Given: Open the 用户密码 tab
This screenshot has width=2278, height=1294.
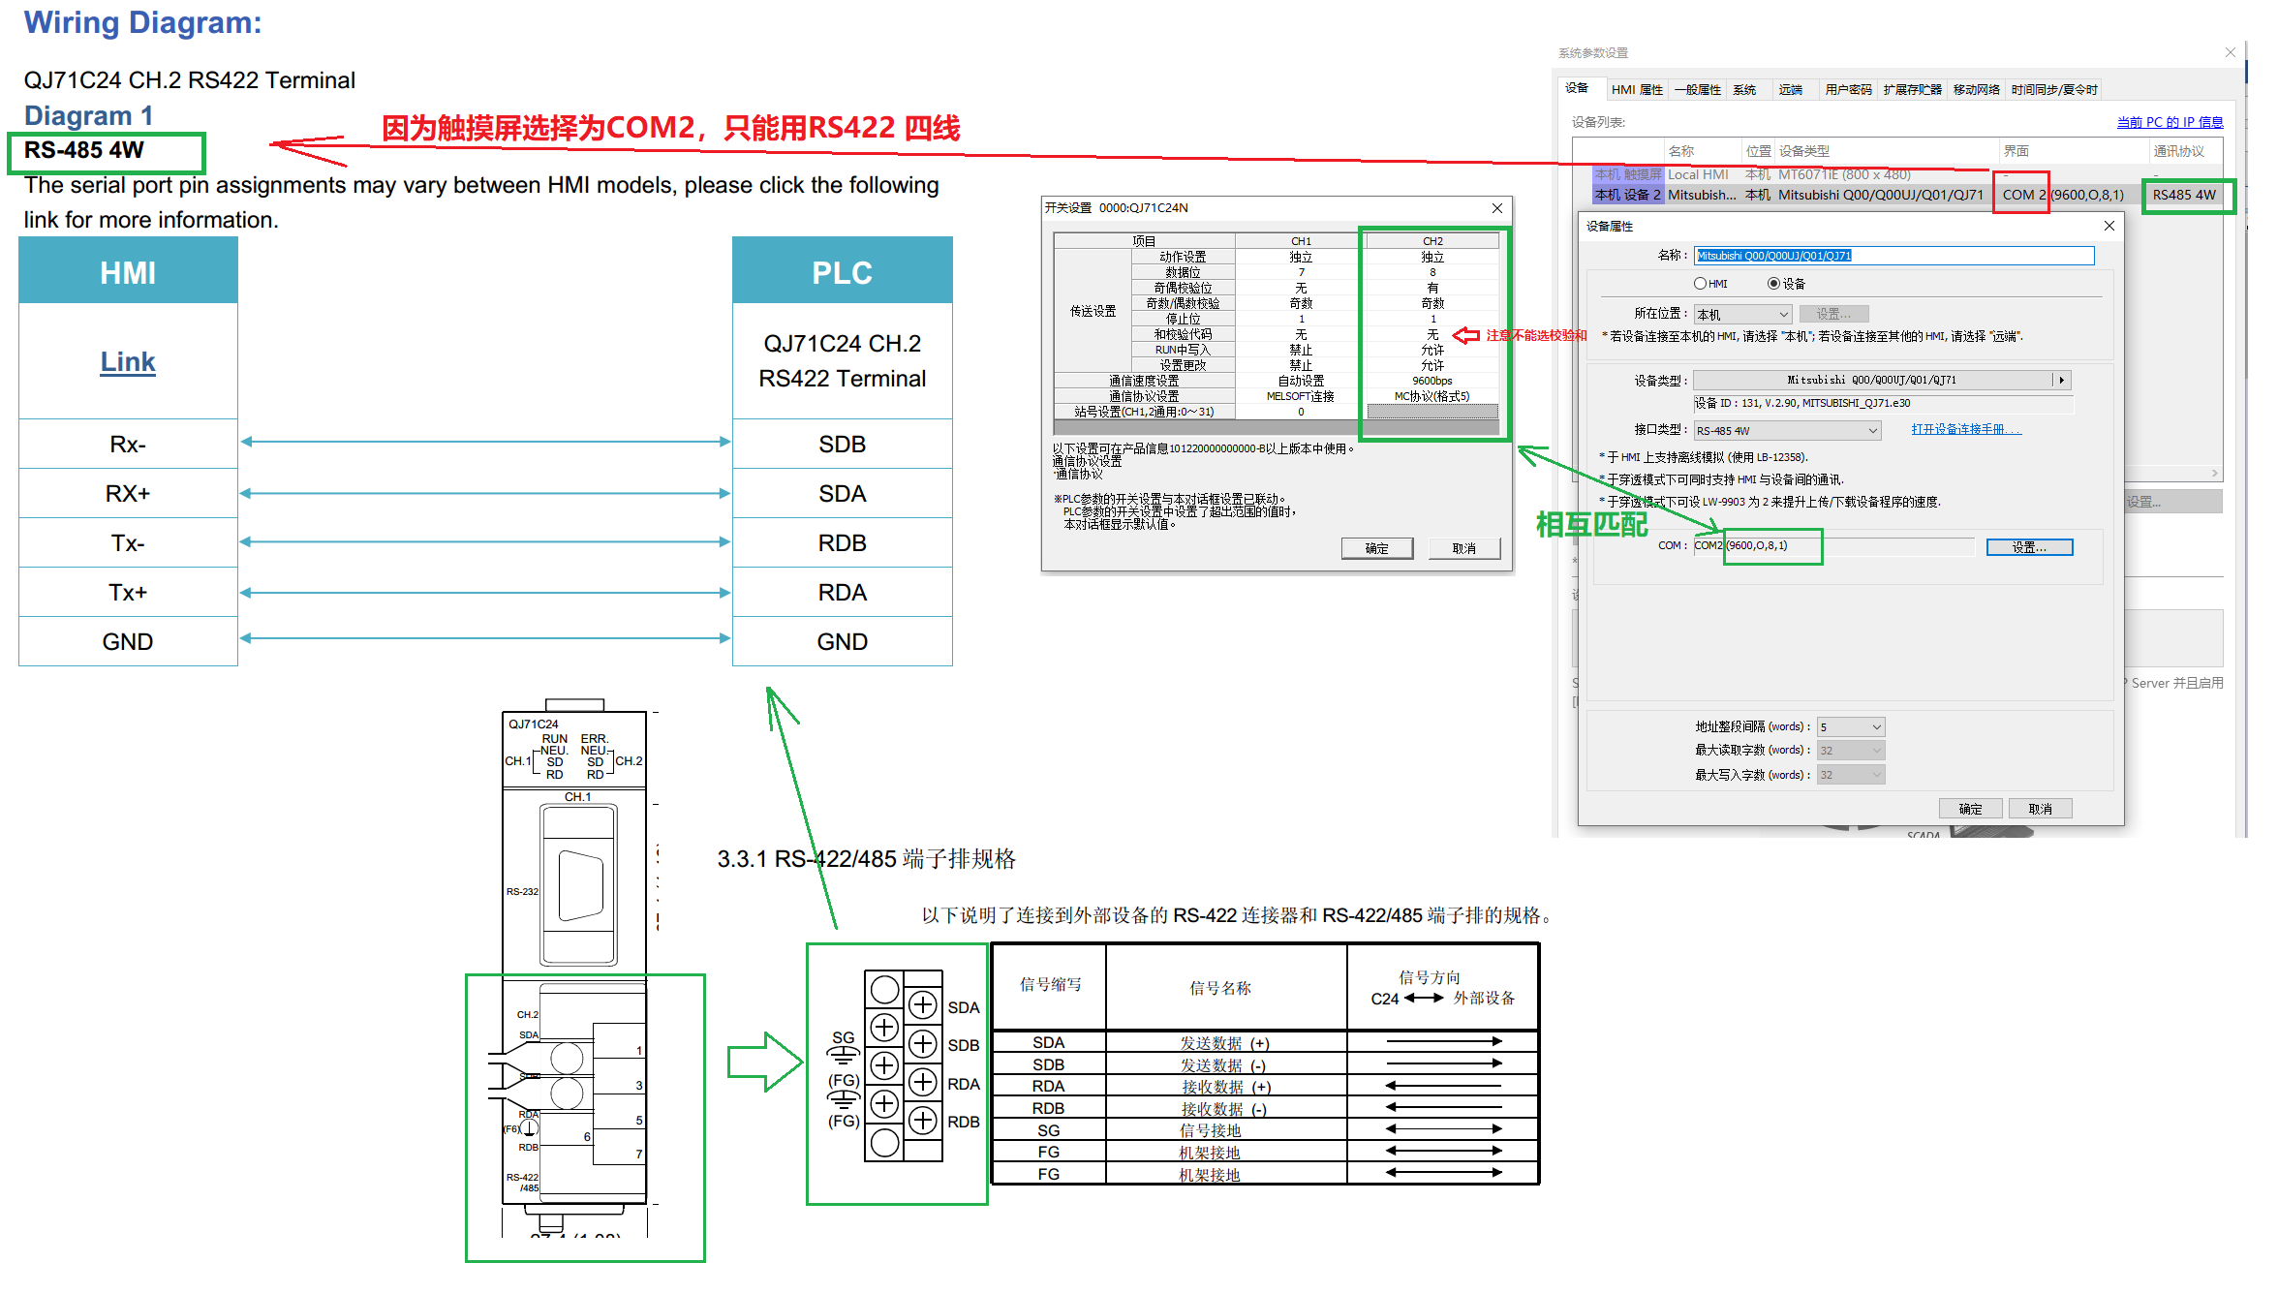Looking at the screenshot, I should [1848, 90].
